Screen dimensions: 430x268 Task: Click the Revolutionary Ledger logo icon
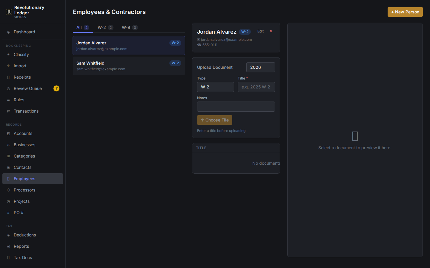pos(9,12)
